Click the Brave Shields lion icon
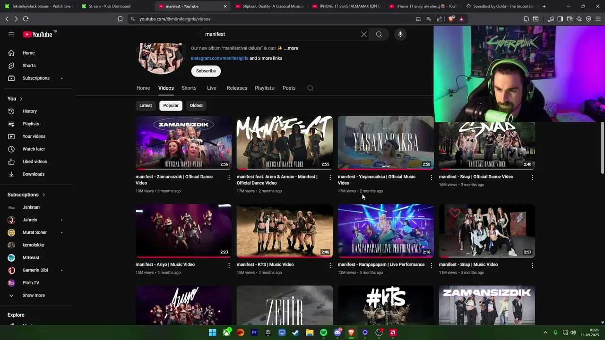The height and width of the screenshot is (340, 605). tap(451, 19)
